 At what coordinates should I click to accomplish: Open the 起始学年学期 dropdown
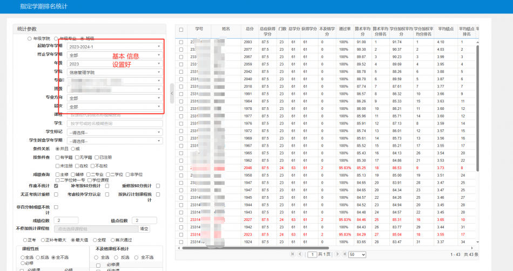tap(115, 46)
